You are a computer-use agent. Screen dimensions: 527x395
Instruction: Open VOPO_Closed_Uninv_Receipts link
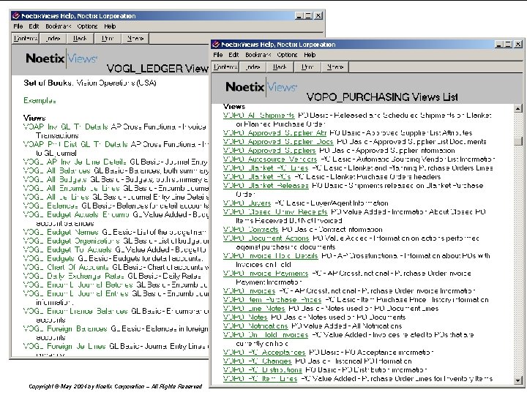coord(275,211)
